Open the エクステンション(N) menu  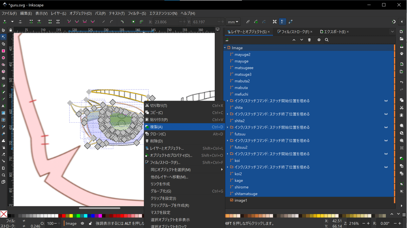coord(163,14)
